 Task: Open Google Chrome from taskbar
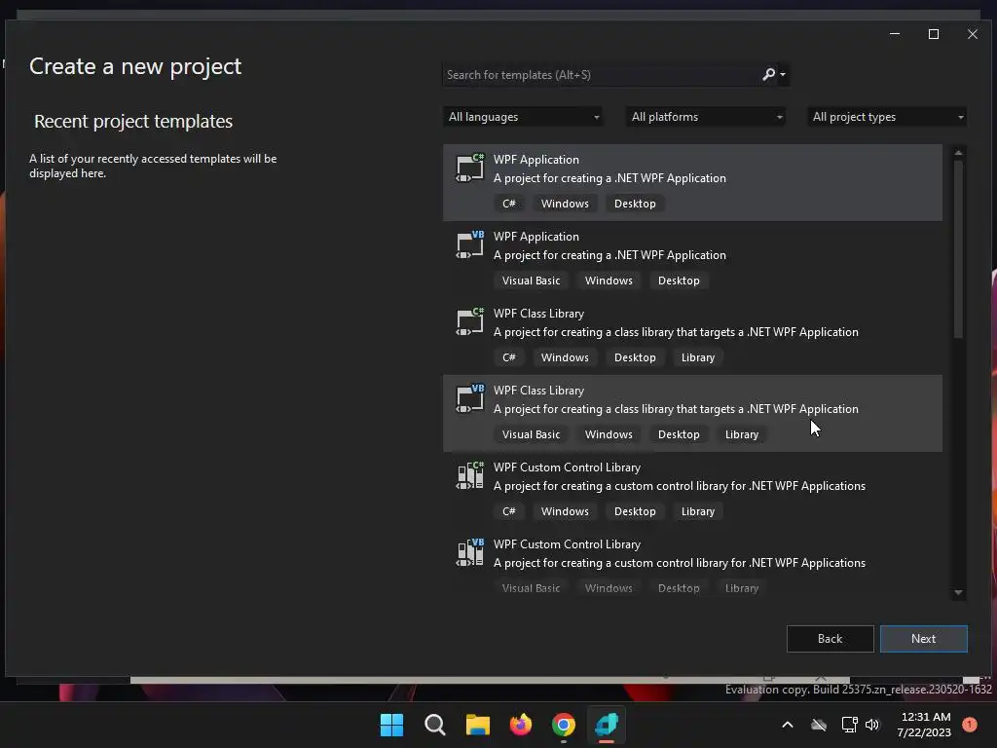(564, 725)
